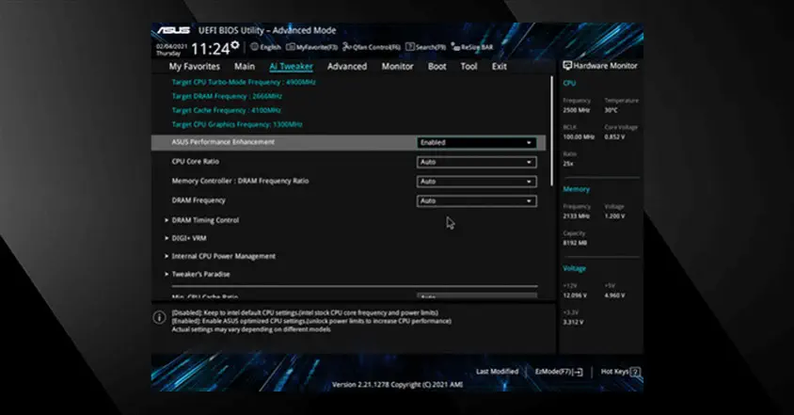Launch Qfan Control(F6) fan icon
The height and width of the screenshot is (415, 794).
click(347, 46)
